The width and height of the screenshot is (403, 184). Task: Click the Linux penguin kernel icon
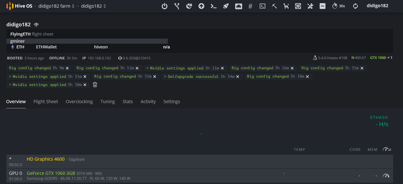click(315, 58)
